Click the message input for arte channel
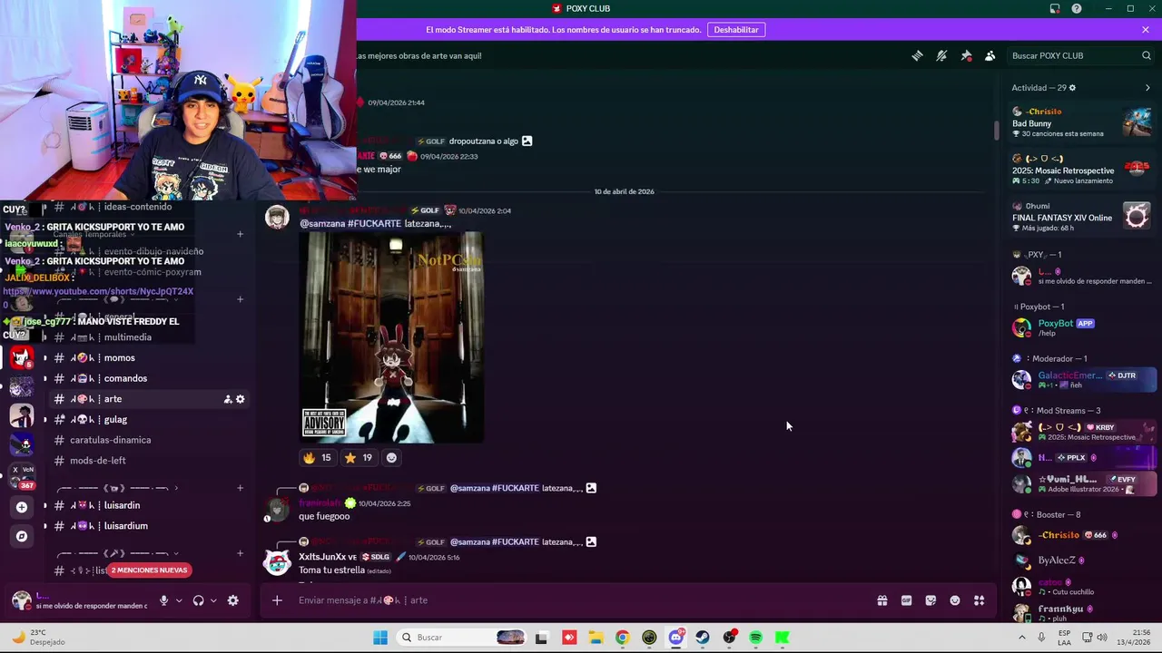The width and height of the screenshot is (1162, 653). tap(581, 600)
